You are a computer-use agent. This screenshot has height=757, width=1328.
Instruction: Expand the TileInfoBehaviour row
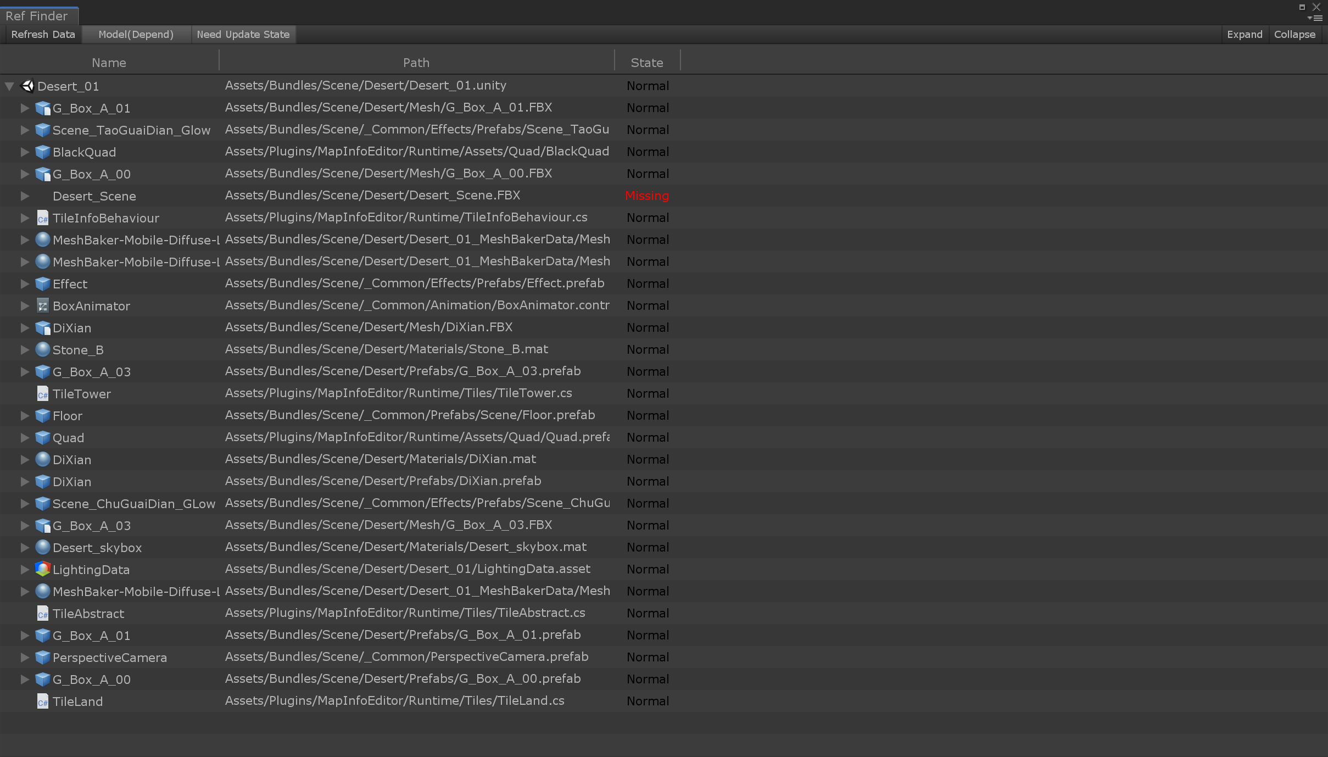coord(25,218)
